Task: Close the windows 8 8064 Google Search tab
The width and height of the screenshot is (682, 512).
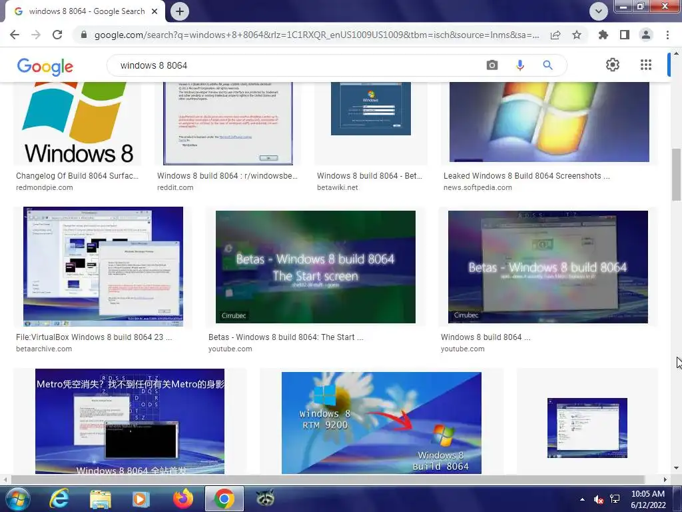Action: [155, 11]
